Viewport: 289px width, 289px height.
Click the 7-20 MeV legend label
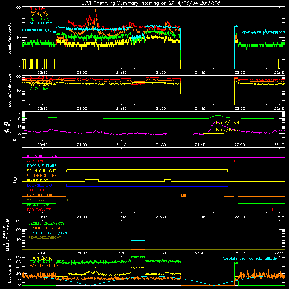tap(39, 89)
